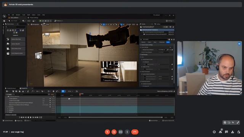Open the Blueprints toolbar icon
244x137 pixels.
pos(29,21)
